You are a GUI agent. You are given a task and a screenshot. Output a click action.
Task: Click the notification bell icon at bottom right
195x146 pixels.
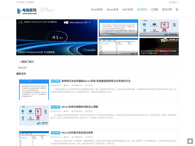point(190,141)
